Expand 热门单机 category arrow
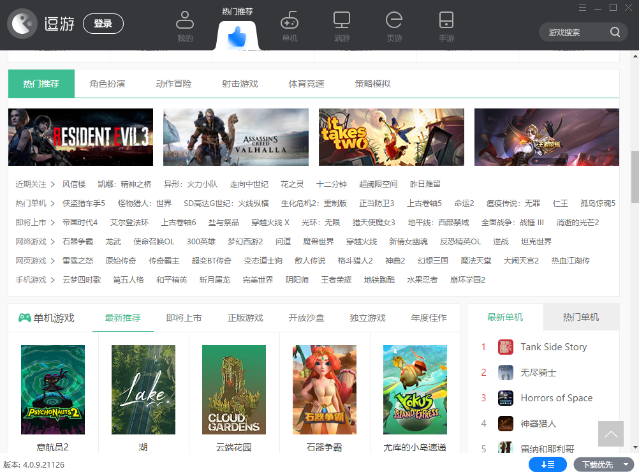The height and width of the screenshot is (474, 639). pyautogui.click(x=52, y=204)
